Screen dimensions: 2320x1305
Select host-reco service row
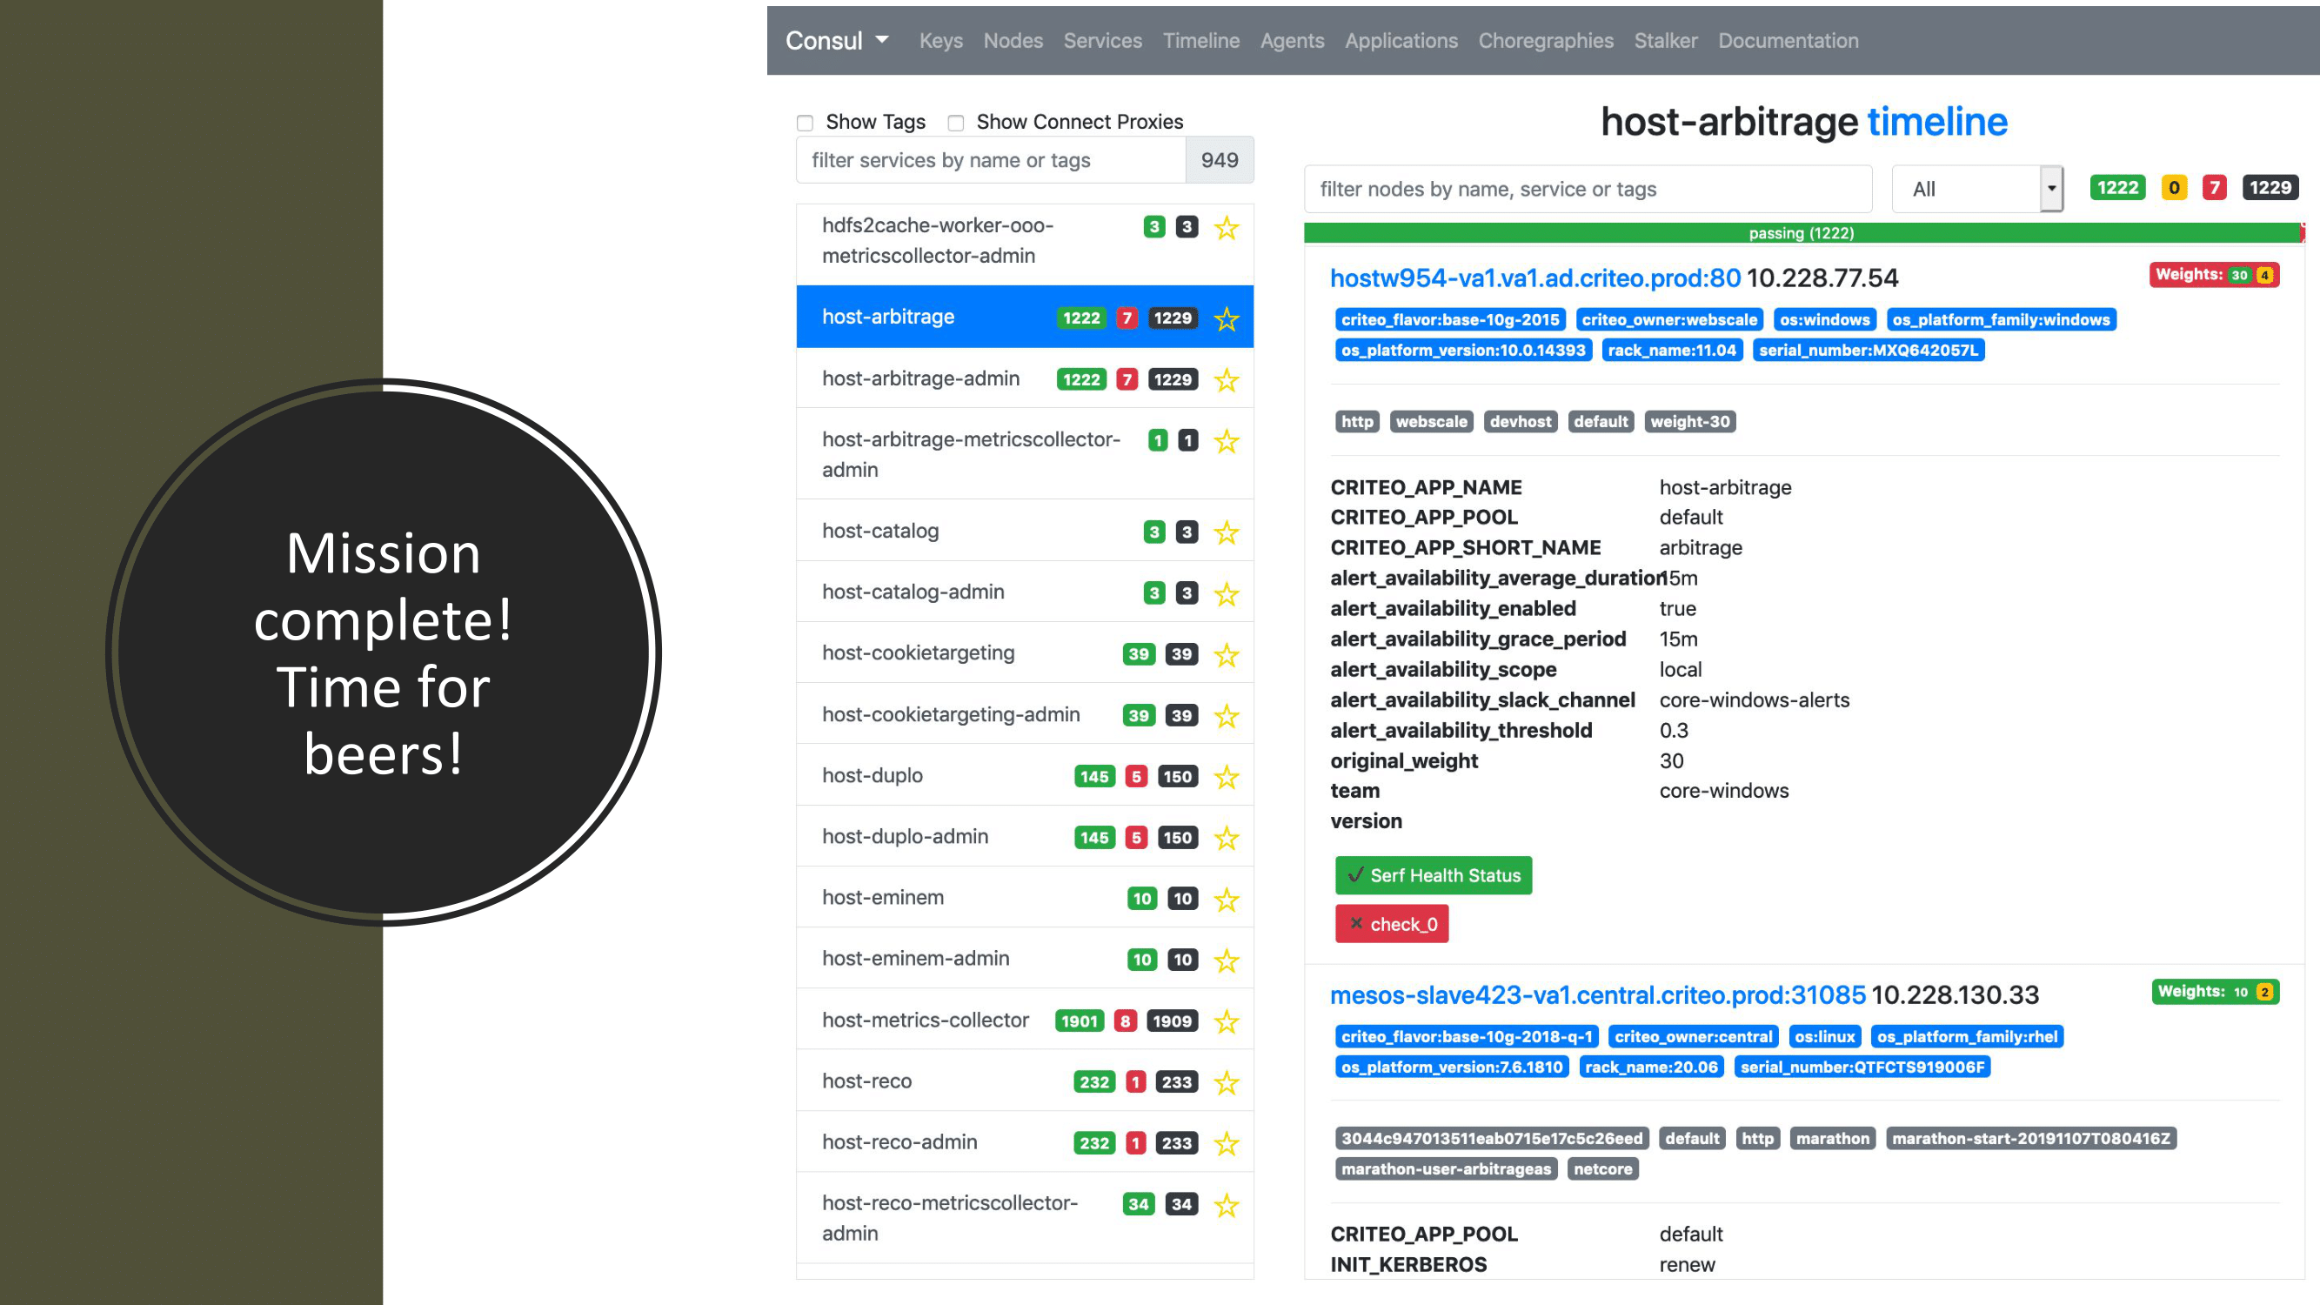1025,1081
